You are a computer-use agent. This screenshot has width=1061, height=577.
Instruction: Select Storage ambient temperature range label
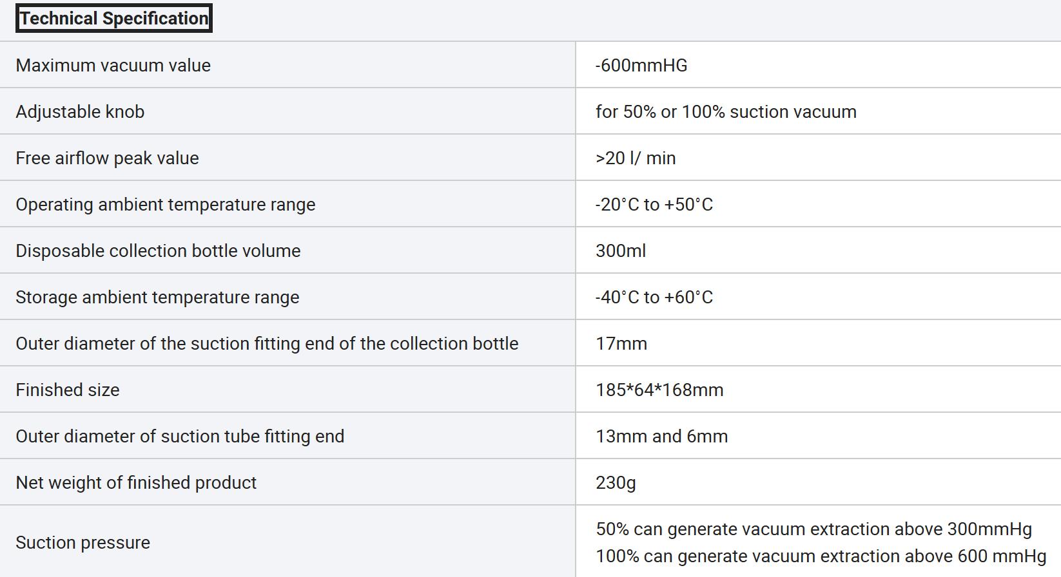tap(157, 297)
